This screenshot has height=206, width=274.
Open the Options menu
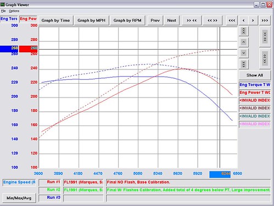[14, 11]
